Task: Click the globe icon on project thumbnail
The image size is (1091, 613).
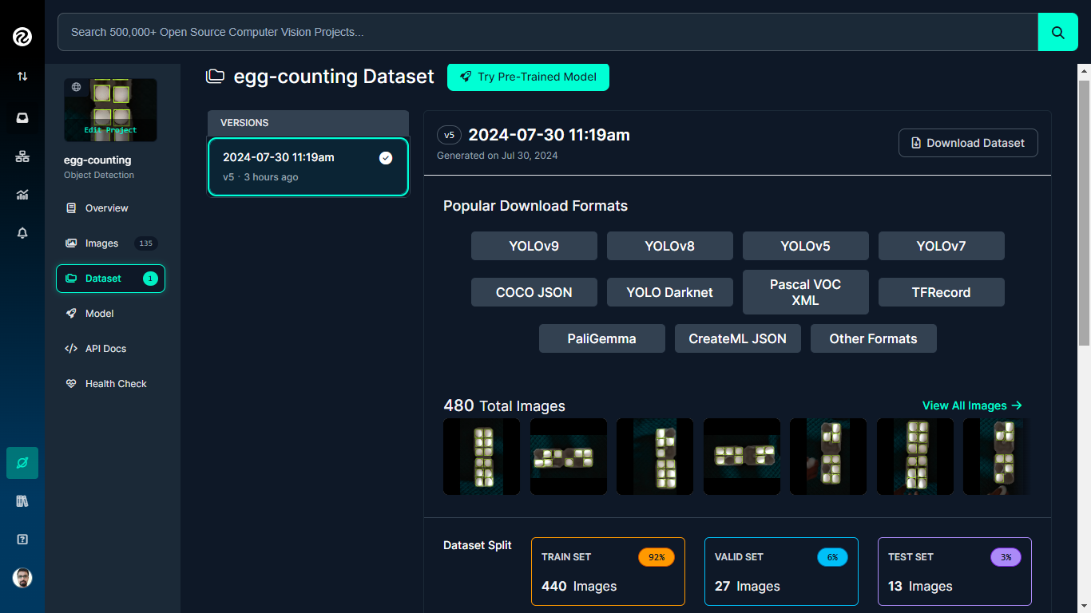Action: [76, 87]
